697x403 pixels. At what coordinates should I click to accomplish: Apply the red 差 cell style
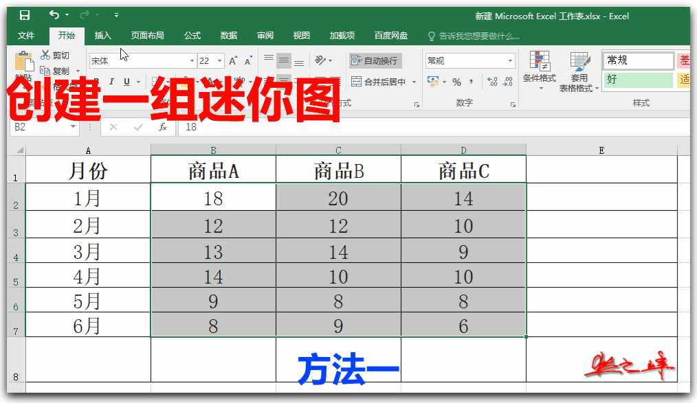[x=684, y=60]
